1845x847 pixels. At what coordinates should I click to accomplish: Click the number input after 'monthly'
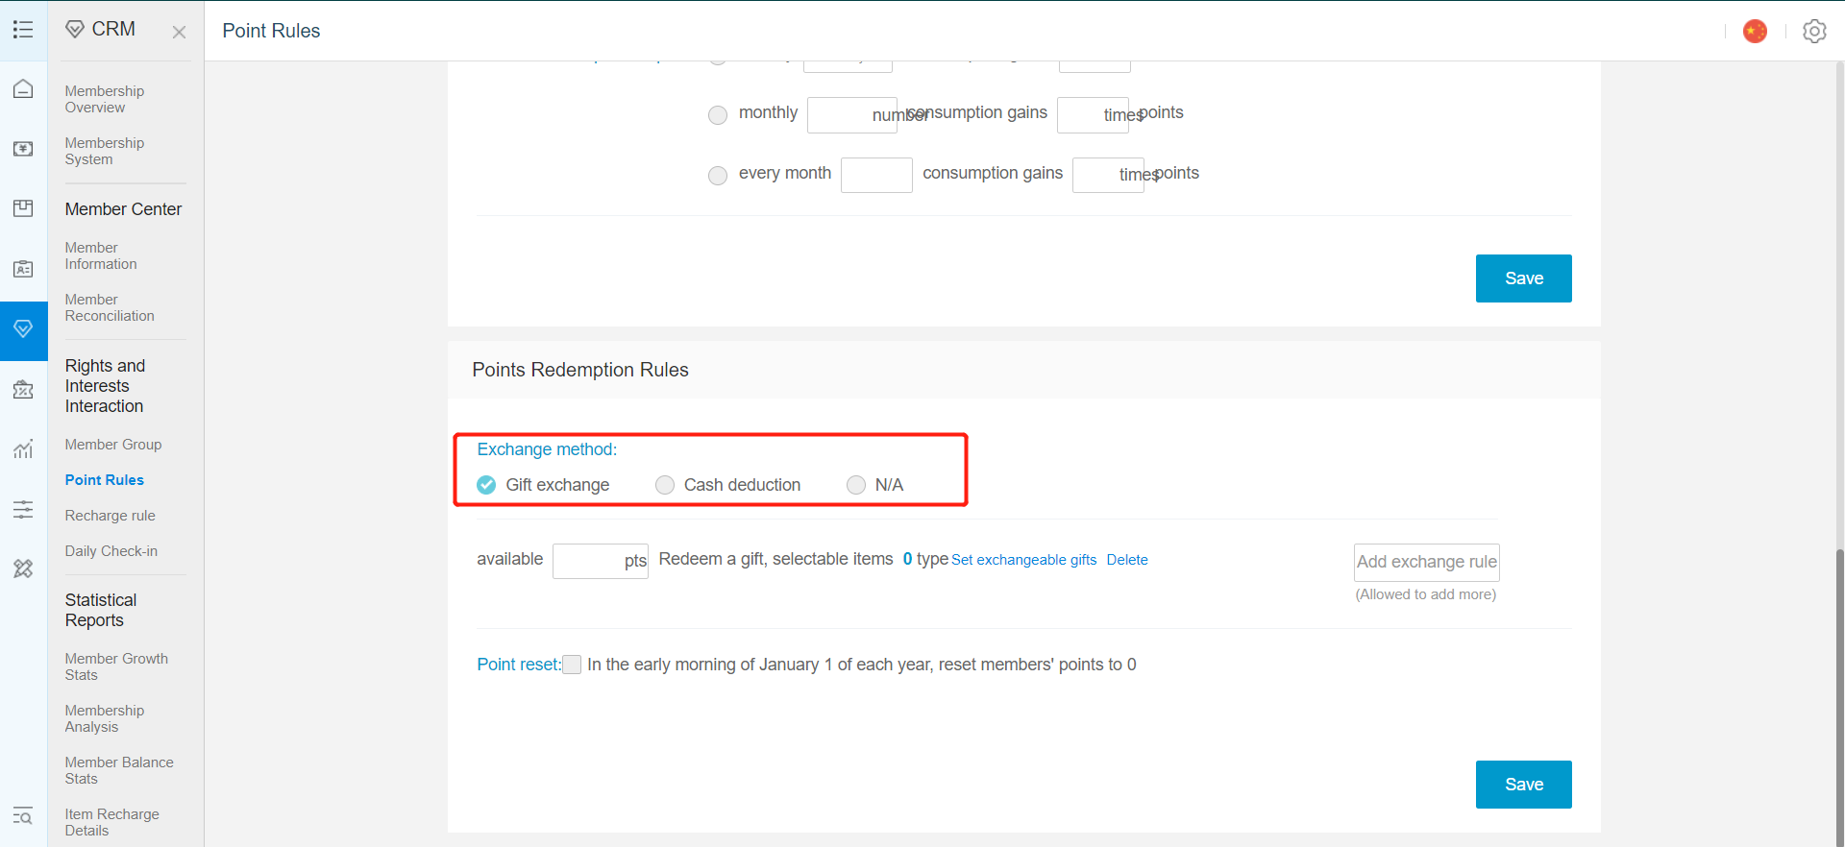click(x=852, y=115)
